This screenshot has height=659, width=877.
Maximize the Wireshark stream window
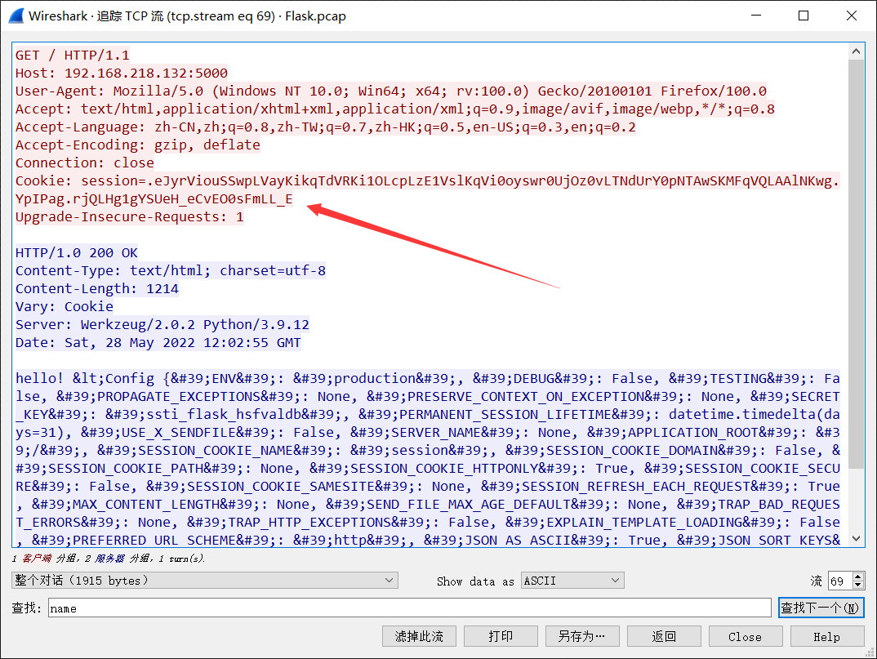click(x=804, y=16)
